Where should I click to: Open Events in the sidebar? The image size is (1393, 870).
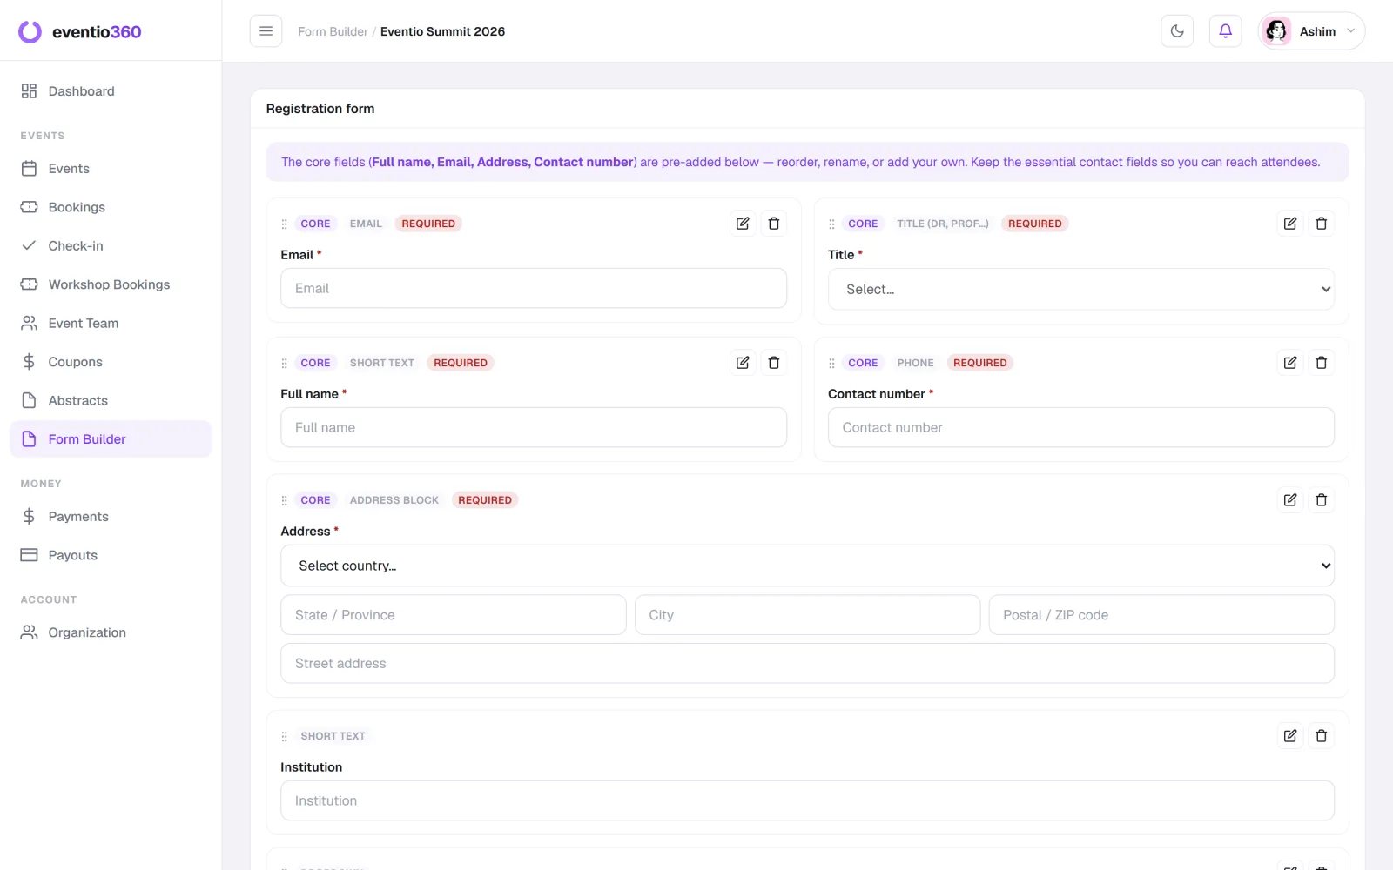[x=111, y=169]
